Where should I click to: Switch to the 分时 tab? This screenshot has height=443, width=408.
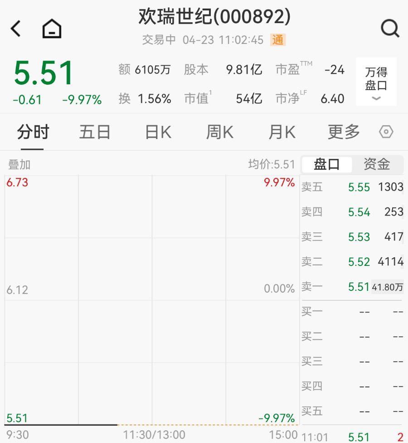(33, 132)
